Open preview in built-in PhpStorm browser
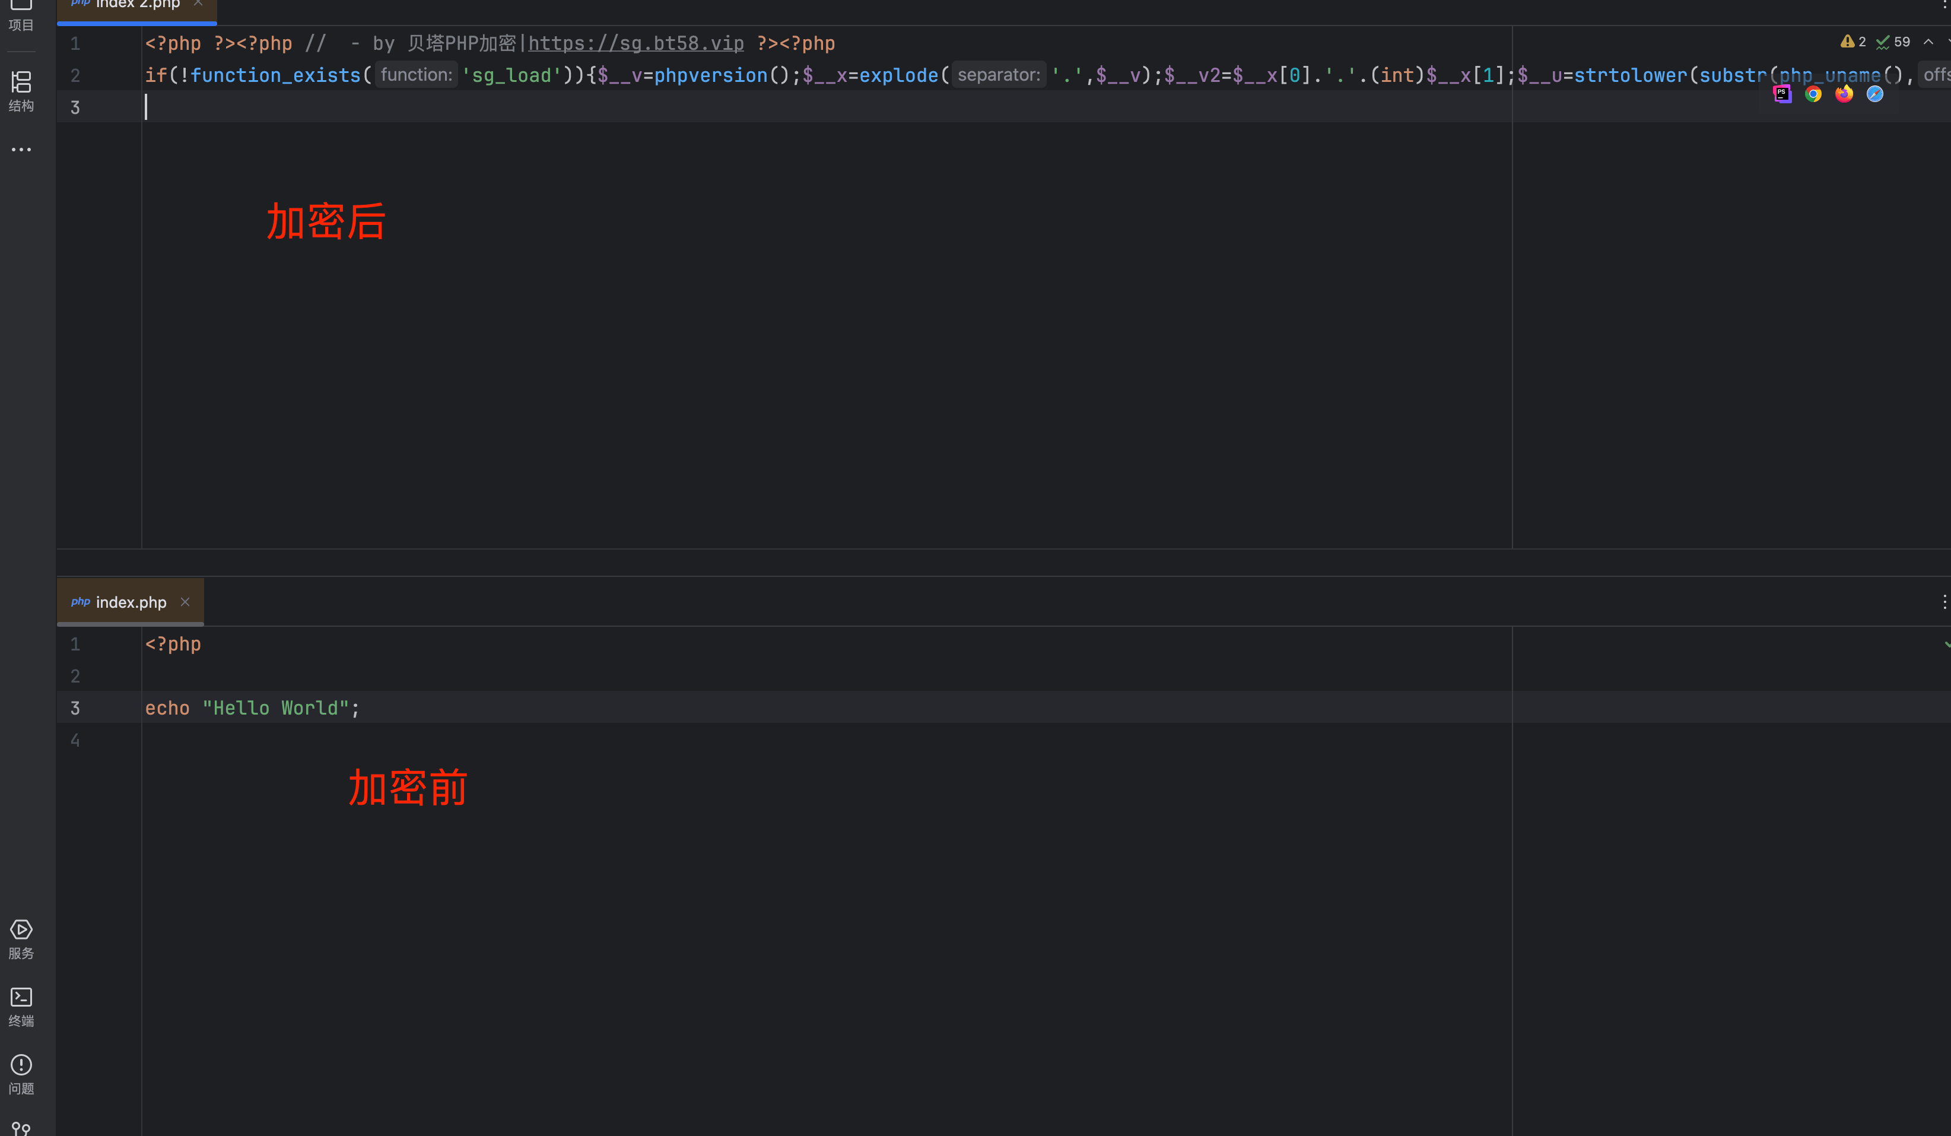 coord(1782,94)
